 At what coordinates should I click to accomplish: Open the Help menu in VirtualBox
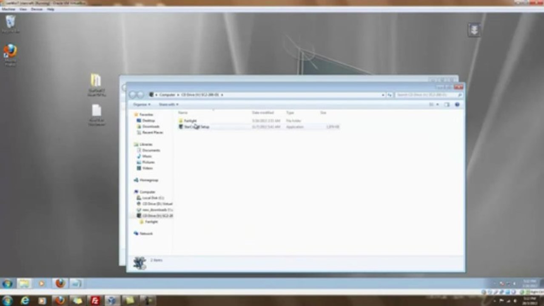coord(51,9)
